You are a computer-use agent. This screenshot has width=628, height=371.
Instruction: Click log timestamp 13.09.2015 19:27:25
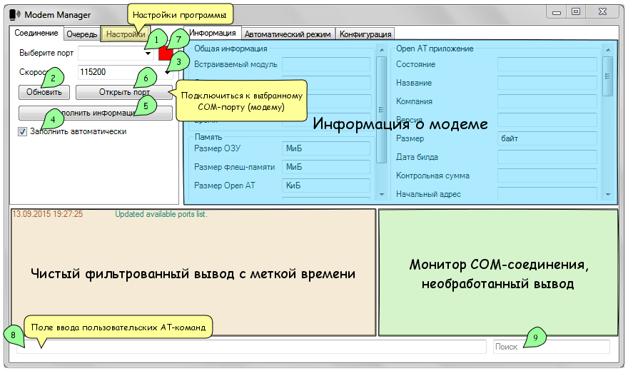coord(47,214)
